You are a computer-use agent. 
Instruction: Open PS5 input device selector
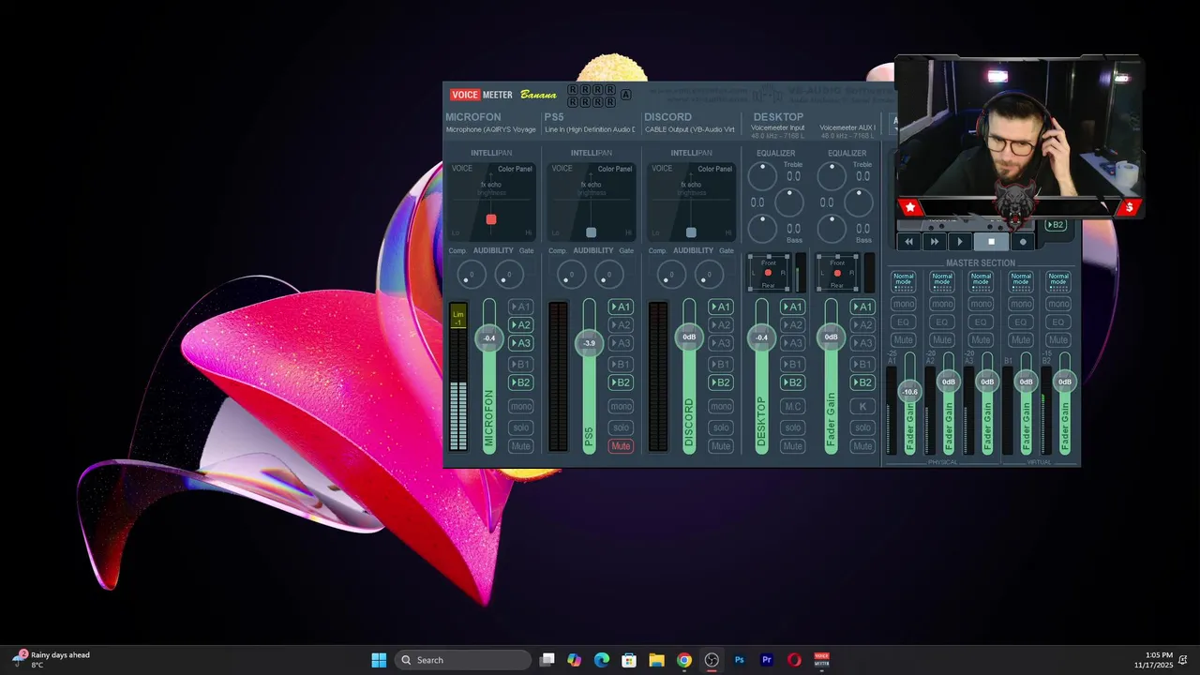pos(590,129)
